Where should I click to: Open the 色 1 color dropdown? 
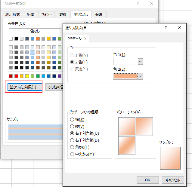tap(140, 61)
